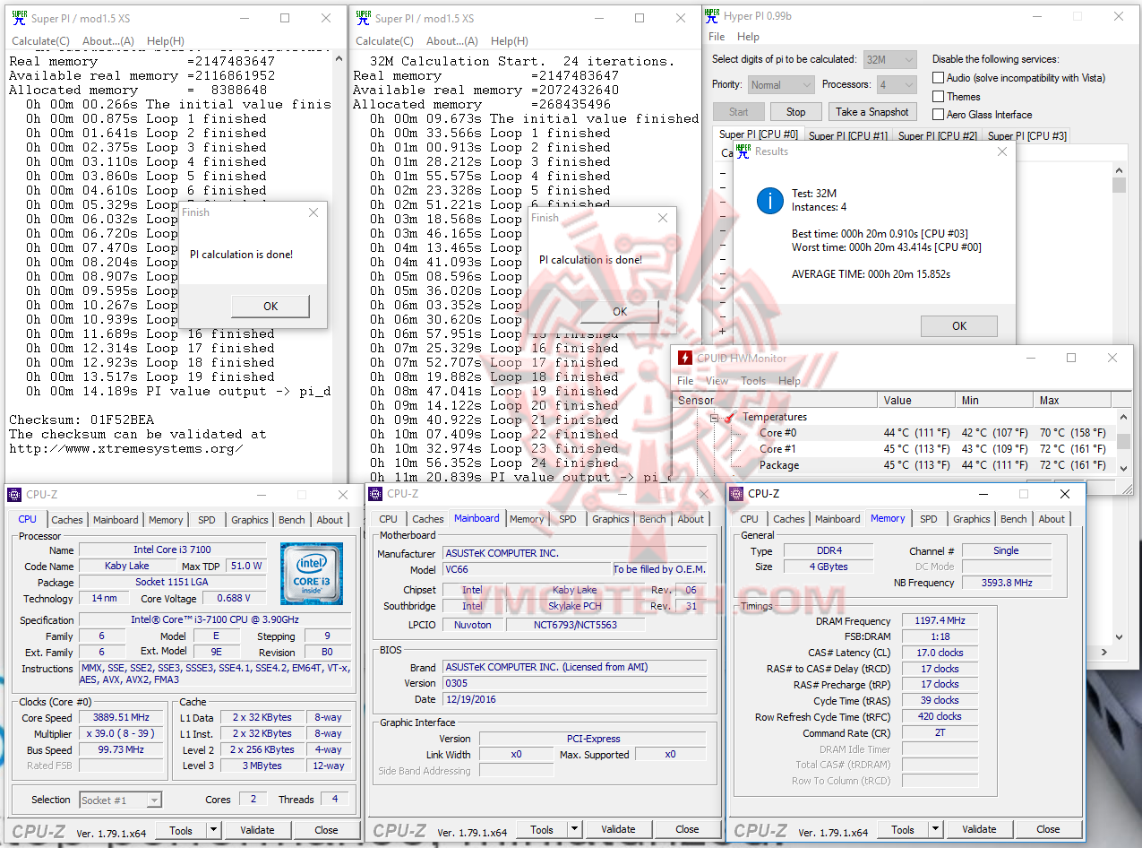Image resolution: width=1142 pixels, height=848 pixels.
Task: Open Calculate menu in first Super PI window
Action: tap(40, 41)
